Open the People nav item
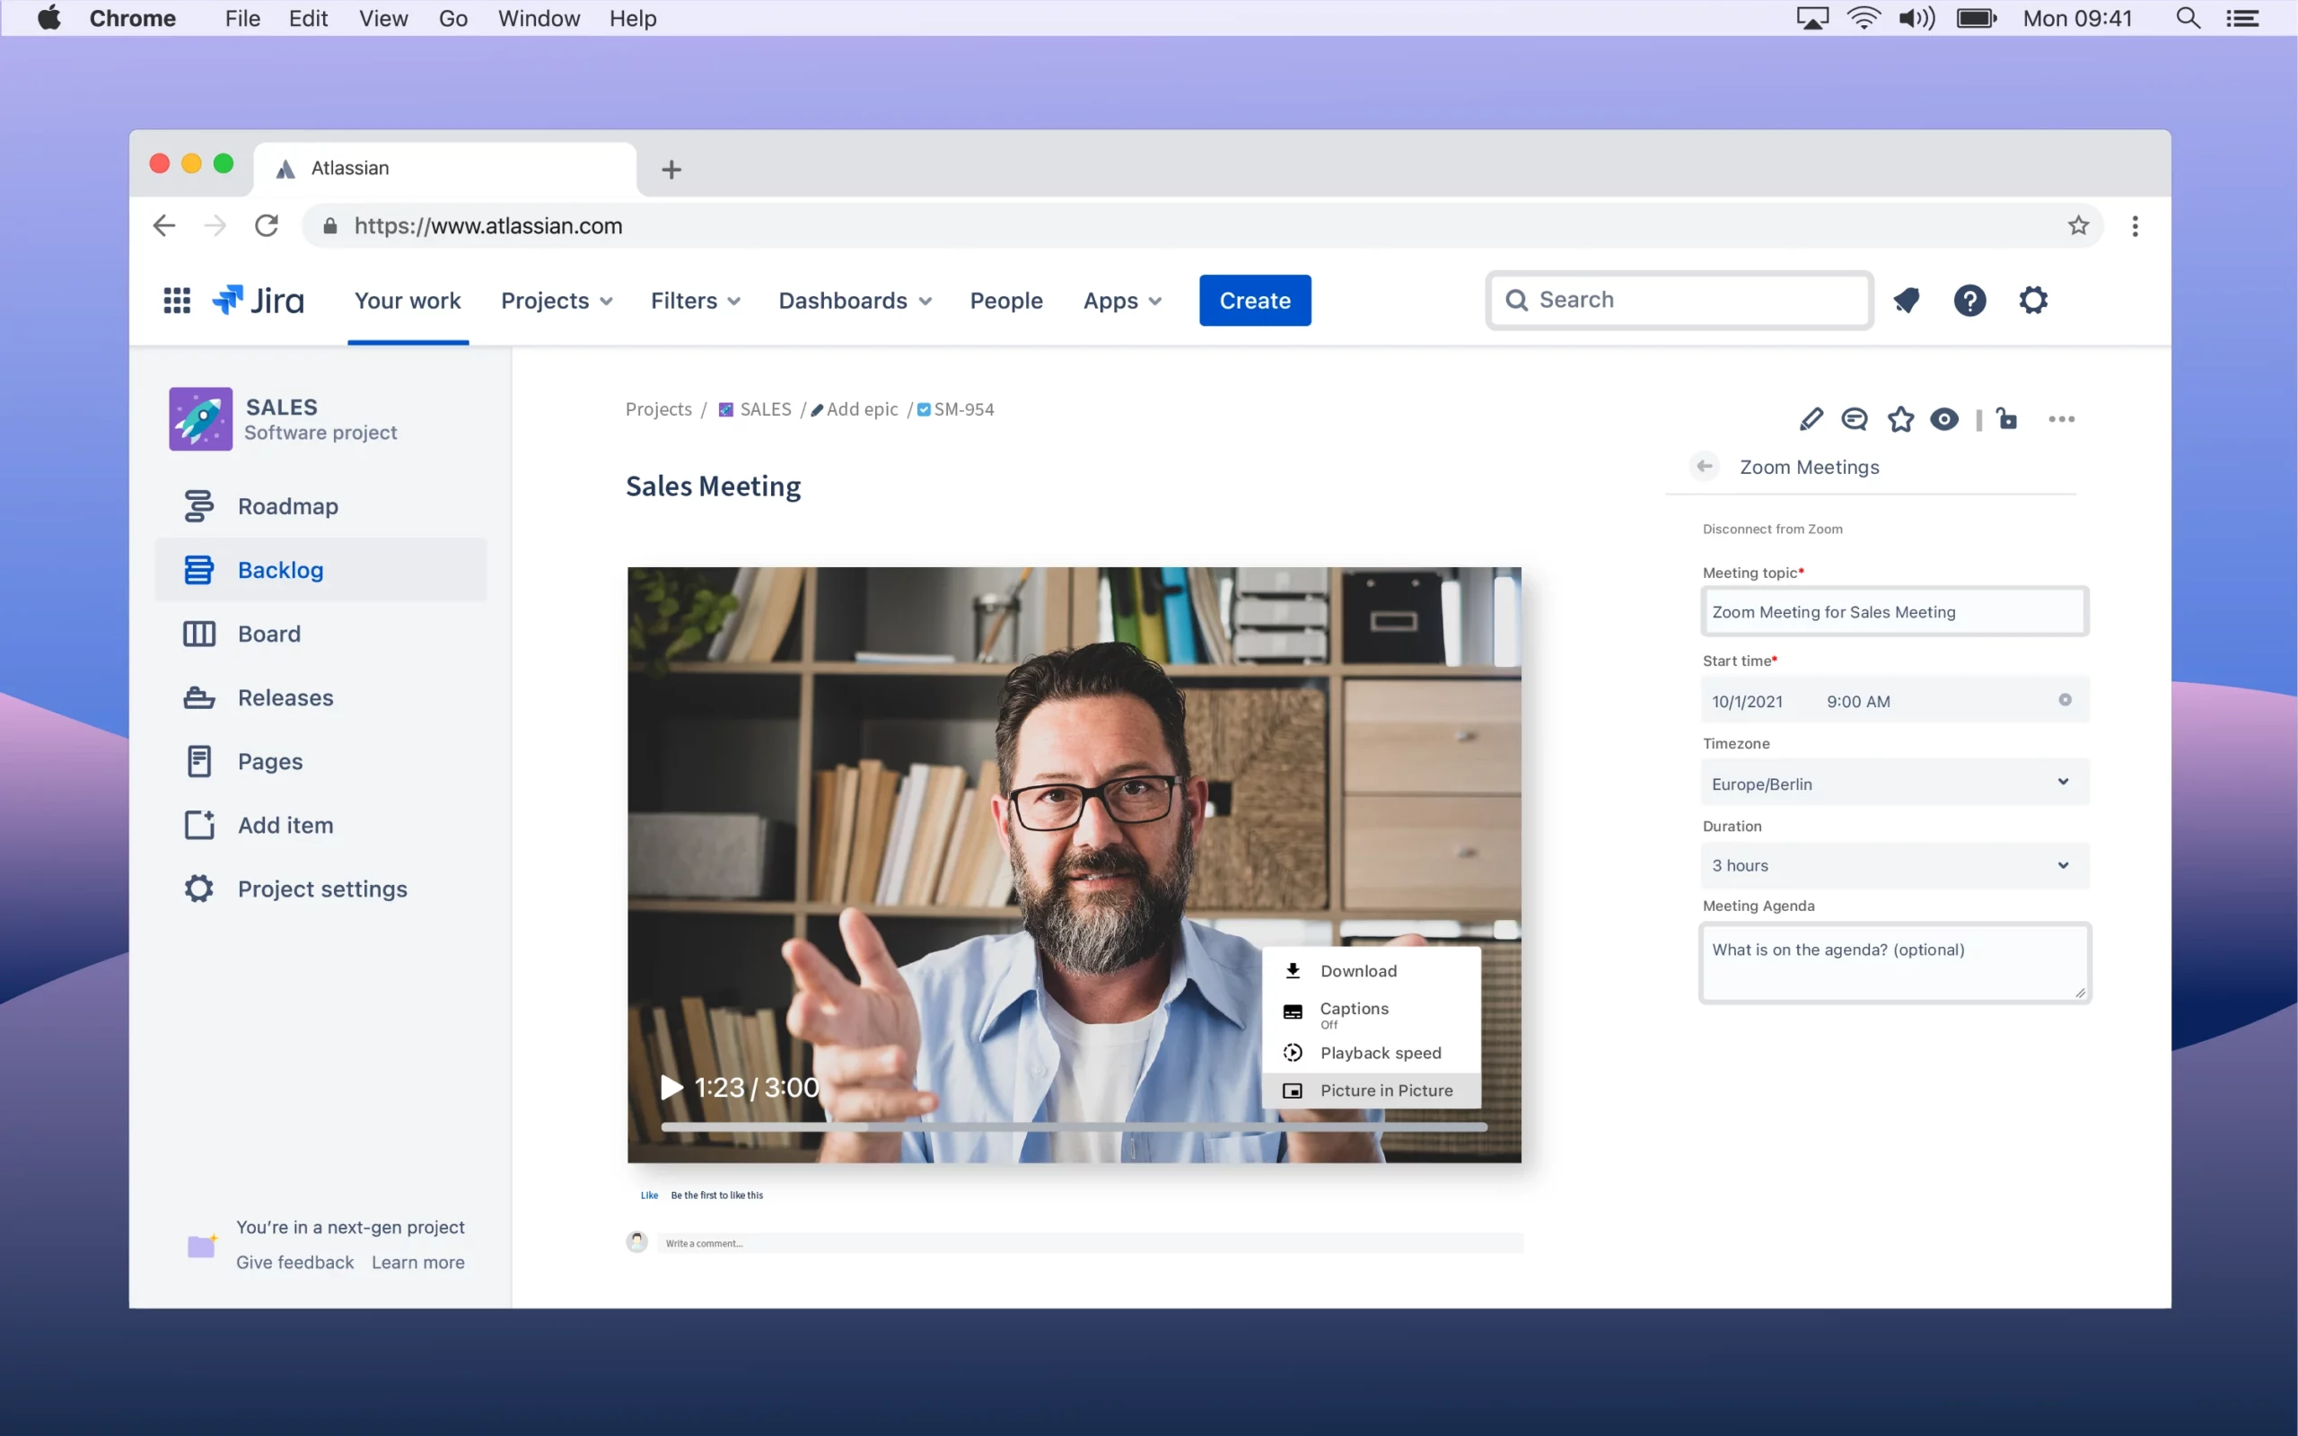Screen dimensions: 2298x1436 click(x=1005, y=300)
